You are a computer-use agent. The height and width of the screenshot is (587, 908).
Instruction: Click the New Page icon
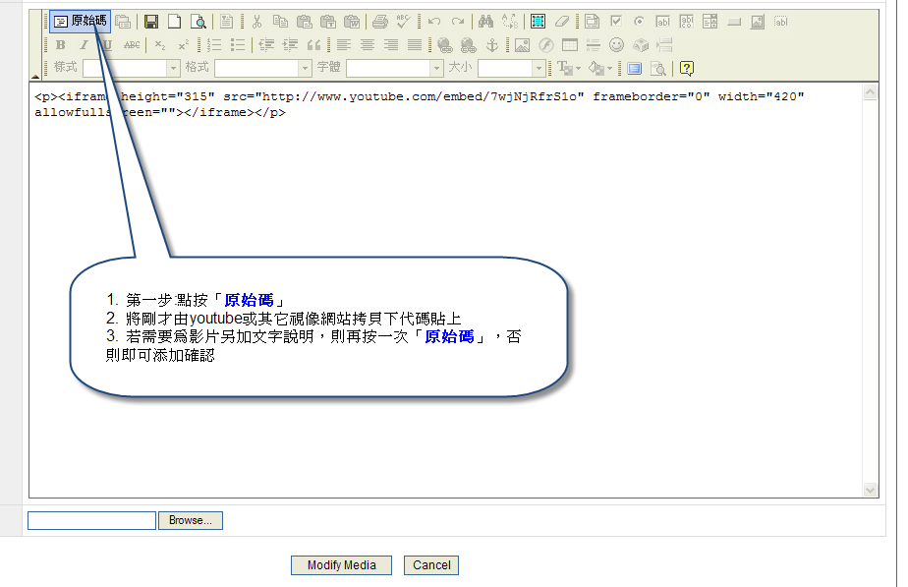(x=174, y=21)
